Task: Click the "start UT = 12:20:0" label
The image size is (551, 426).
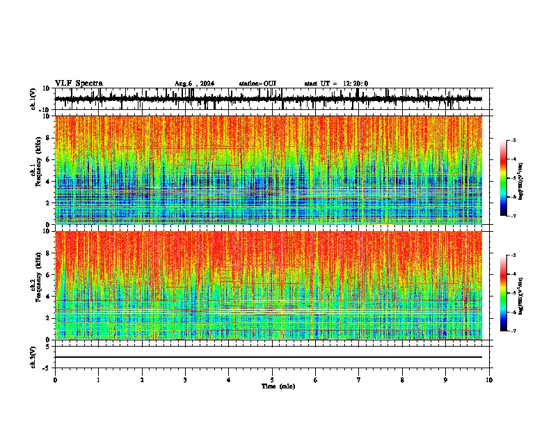Action: tap(336, 84)
